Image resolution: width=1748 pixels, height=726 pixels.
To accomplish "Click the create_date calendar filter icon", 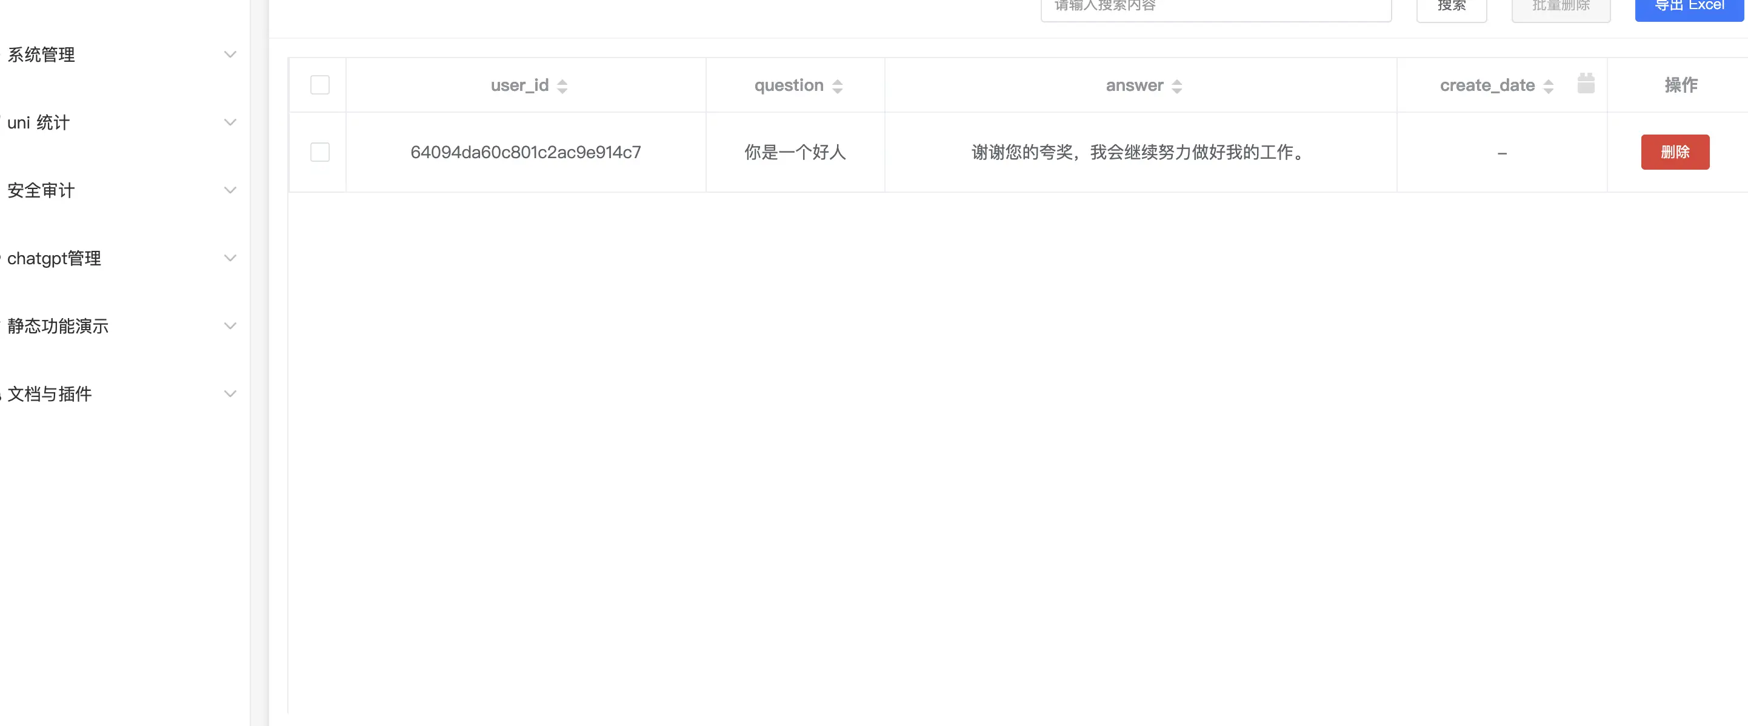I will 1585,84.
